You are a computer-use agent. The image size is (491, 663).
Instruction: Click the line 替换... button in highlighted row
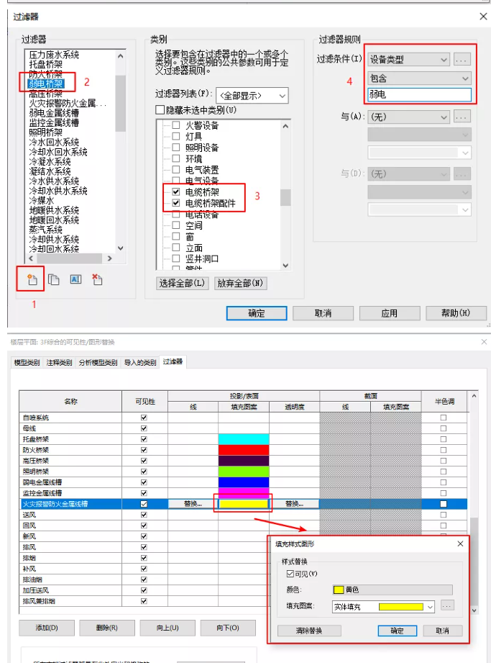193,504
